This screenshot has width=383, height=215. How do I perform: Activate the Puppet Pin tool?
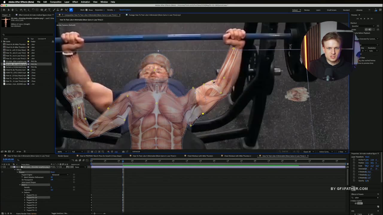tap(71, 10)
